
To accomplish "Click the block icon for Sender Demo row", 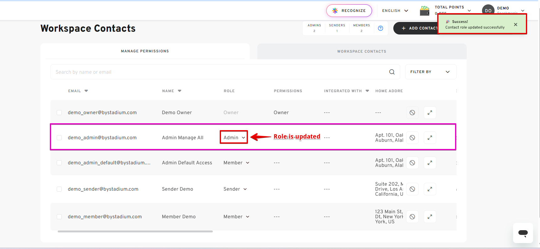I will 412,189.
